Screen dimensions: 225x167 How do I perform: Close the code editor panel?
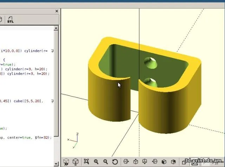(57, 11)
